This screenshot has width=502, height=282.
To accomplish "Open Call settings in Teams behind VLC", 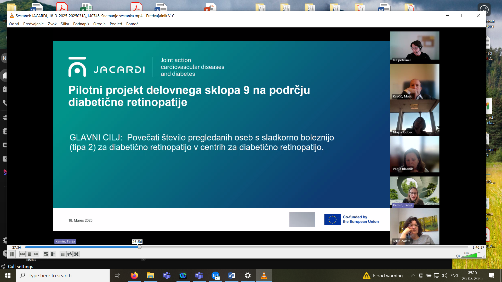I will tap(17, 266).
